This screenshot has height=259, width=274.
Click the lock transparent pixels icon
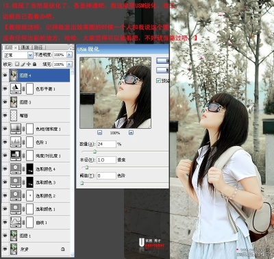coord(17,64)
